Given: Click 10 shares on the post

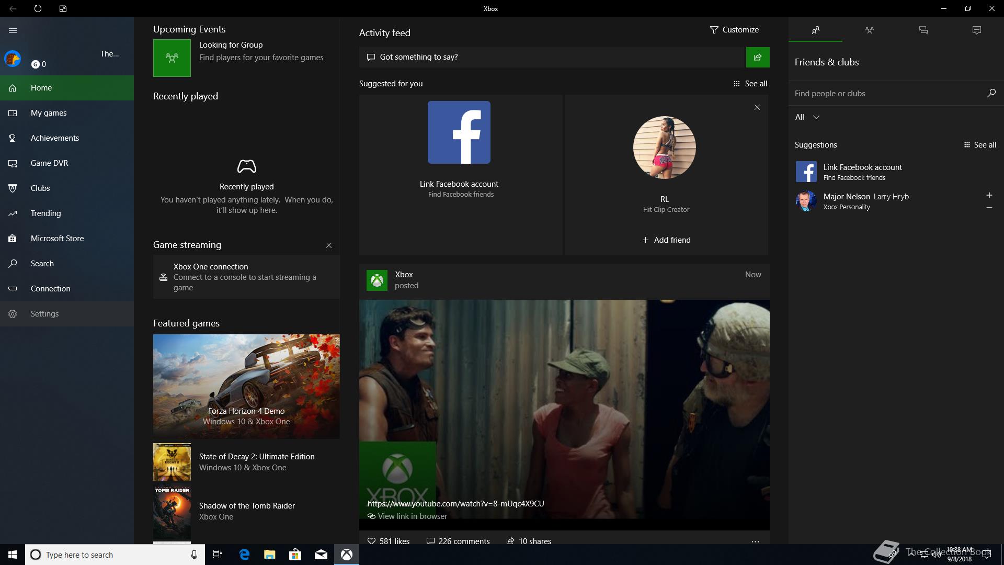Looking at the screenshot, I should coord(529,541).
